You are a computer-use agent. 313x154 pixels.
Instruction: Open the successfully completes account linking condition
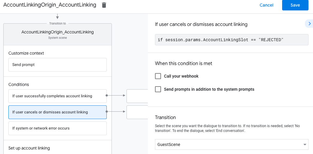click(57, 96)
